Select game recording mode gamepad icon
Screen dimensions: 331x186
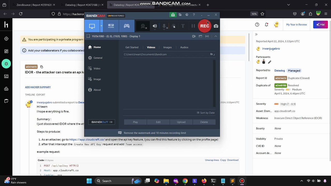pos(126,26)
